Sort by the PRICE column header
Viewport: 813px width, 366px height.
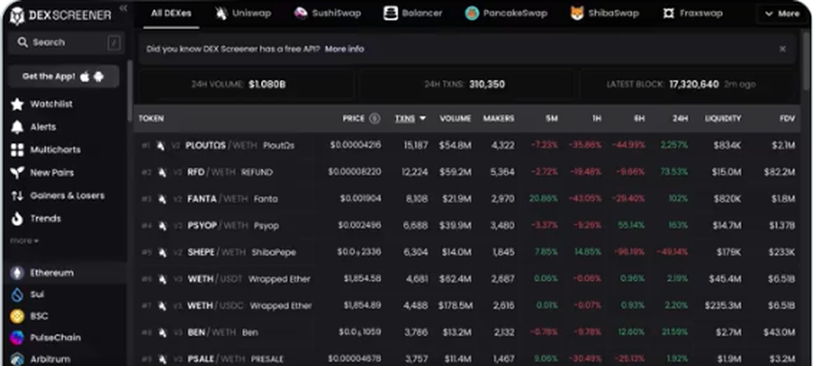[354, 118]
